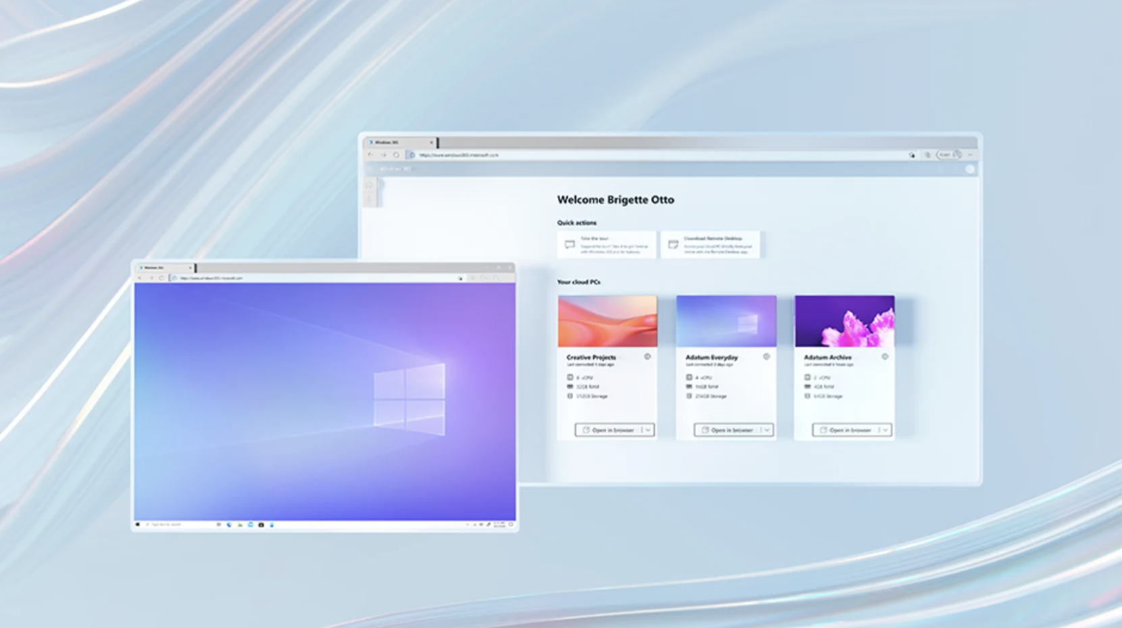The height and width of the screenshot is (628, 1122).
Task: Expand the Open in browser dropdown for Adatum Archive
Action: [885, 430]
